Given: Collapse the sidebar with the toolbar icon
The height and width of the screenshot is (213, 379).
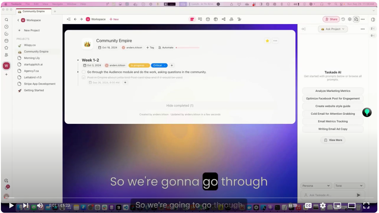Looking at the screenshot, I should tap(69, 19).
